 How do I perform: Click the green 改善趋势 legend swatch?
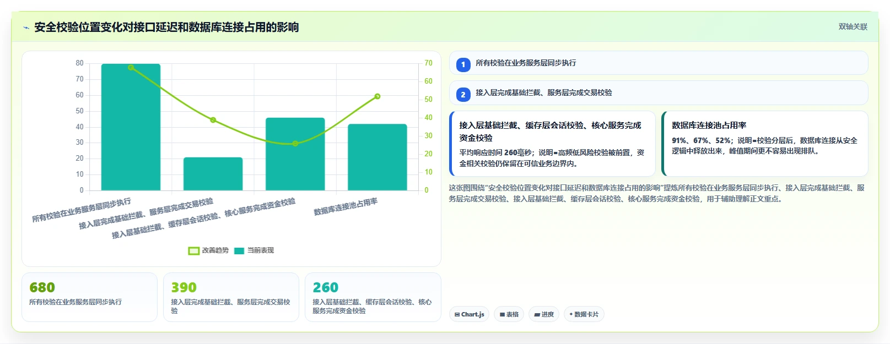[x=193, y=251]
